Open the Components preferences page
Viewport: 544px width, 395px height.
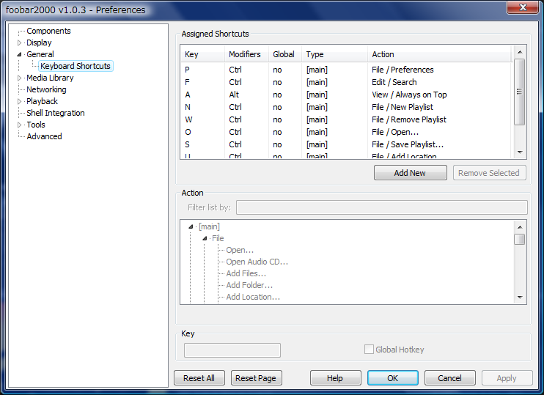48,31
